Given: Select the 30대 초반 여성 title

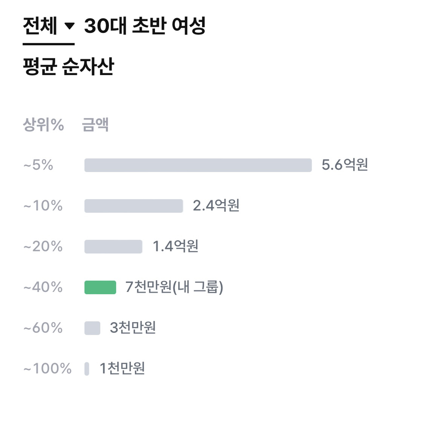Looking at the screenshot, I should (145, 27).
